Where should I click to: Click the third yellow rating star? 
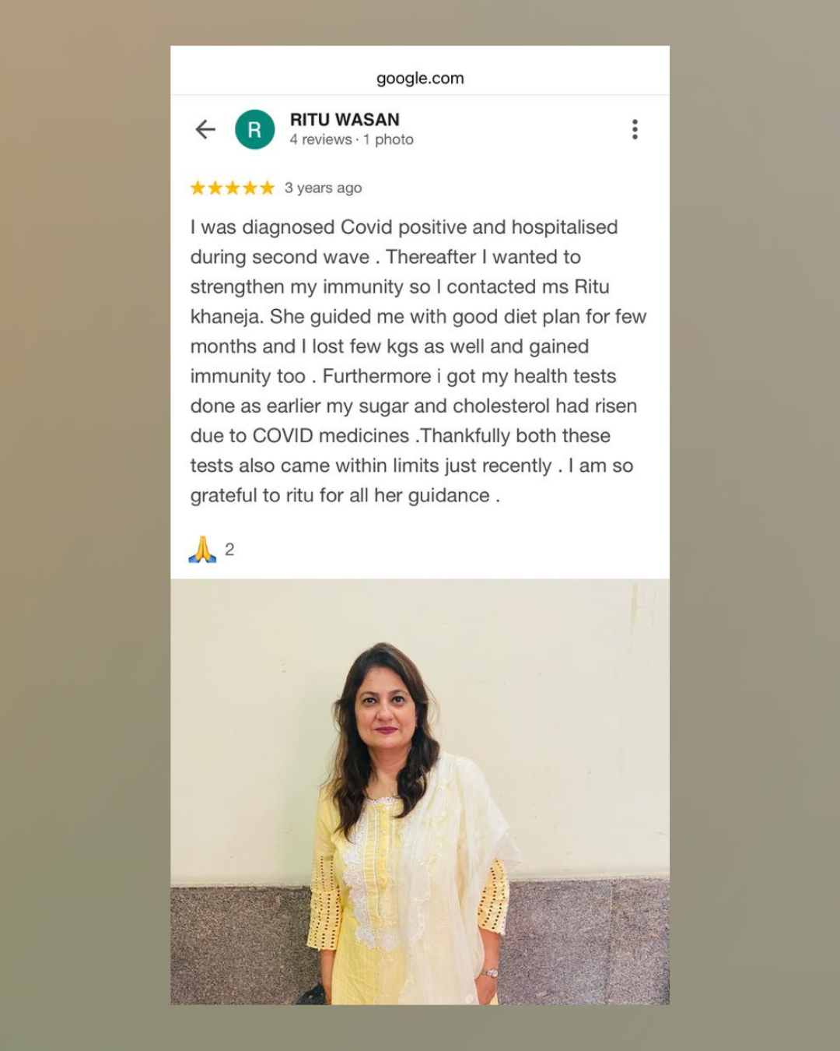(233, 188)
